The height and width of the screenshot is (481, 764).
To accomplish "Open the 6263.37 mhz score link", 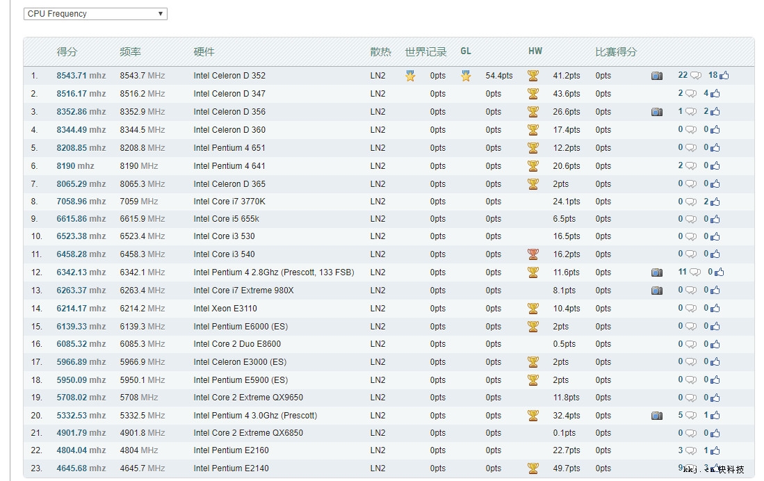I will tap(81, 290).
